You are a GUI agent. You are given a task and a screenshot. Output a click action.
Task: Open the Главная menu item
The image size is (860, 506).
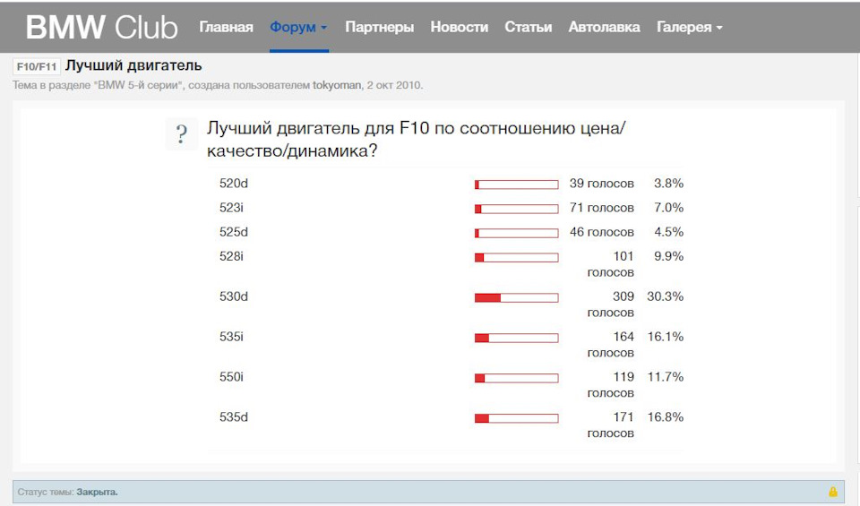pyautogui.click(x=226, y=27)
